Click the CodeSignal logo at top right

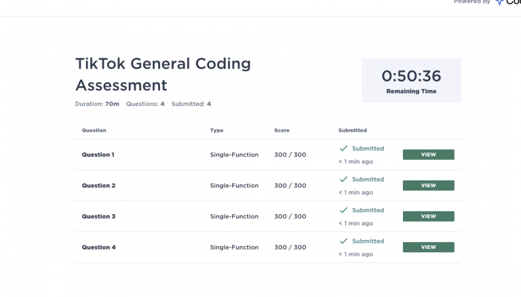507,3
